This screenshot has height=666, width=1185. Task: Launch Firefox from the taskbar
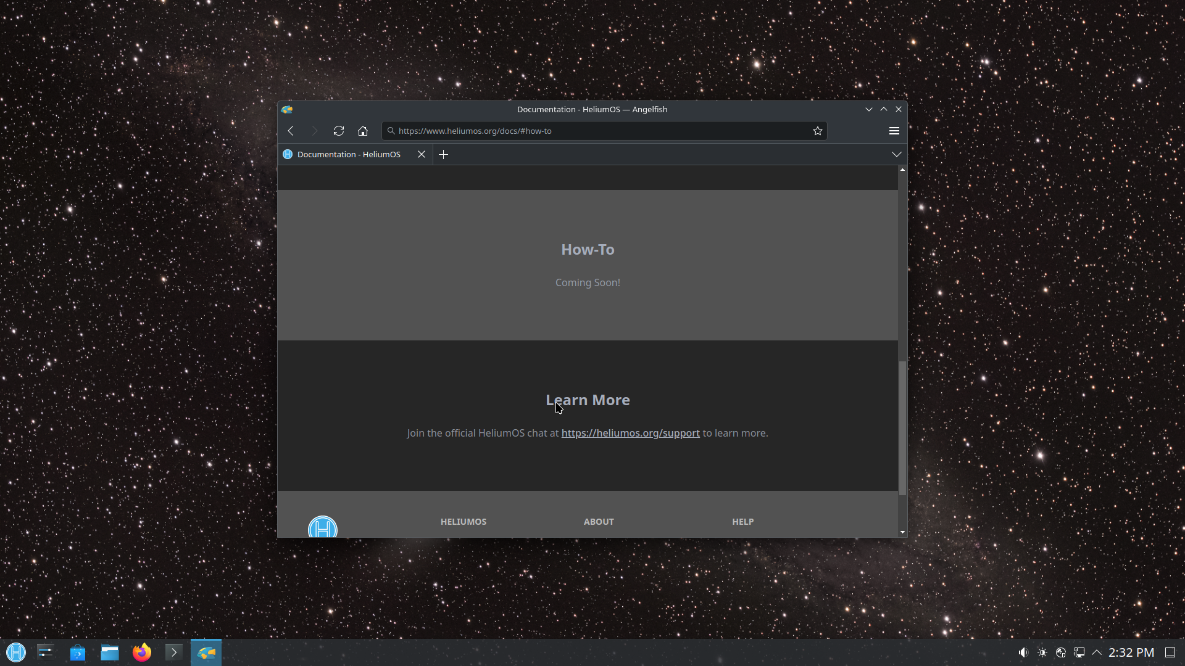[x=142, y=652]
